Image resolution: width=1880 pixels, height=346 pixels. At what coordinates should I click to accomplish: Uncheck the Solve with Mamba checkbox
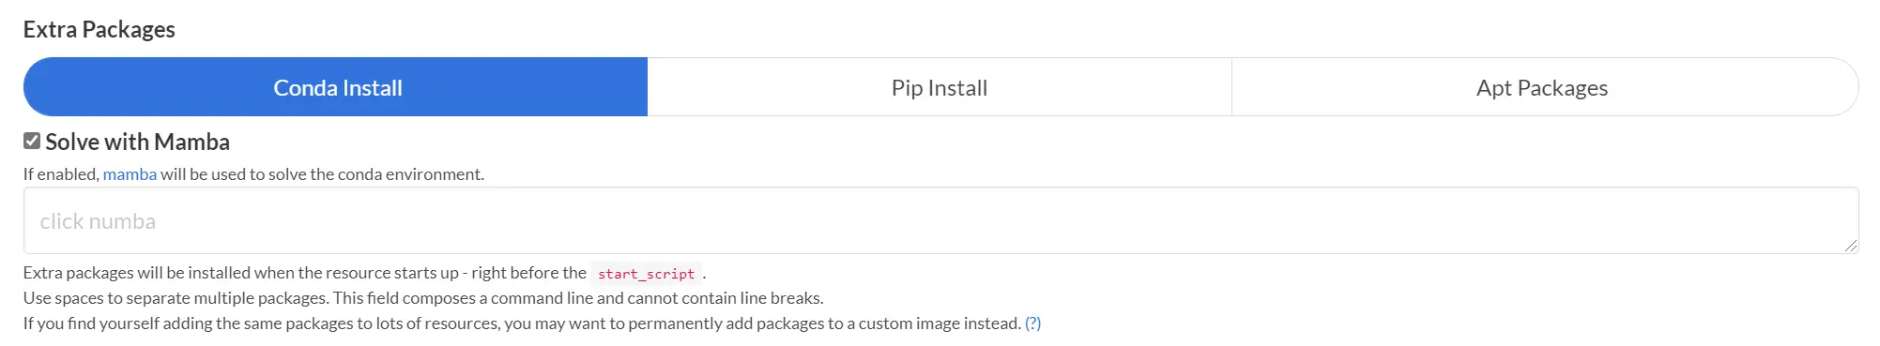[x=32, y=141]
